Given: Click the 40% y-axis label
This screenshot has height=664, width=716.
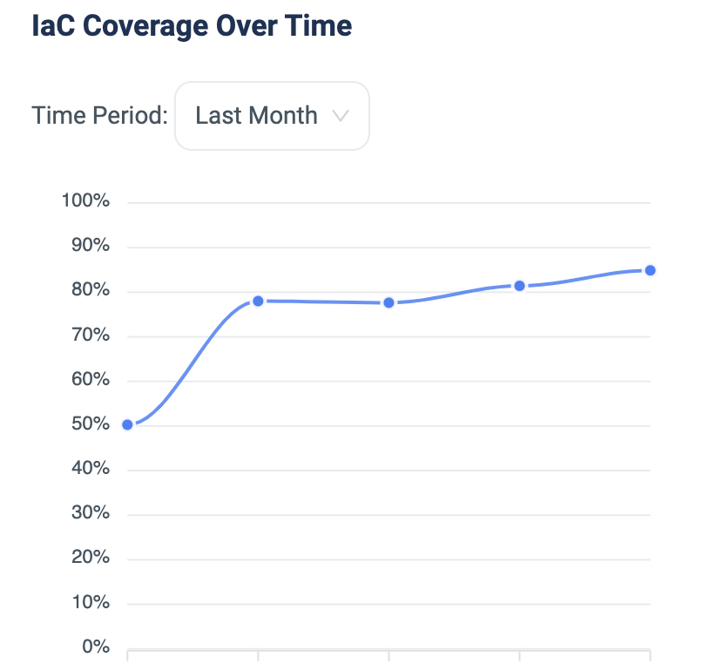Looking at the screenshot, I should tap(90, 469).
